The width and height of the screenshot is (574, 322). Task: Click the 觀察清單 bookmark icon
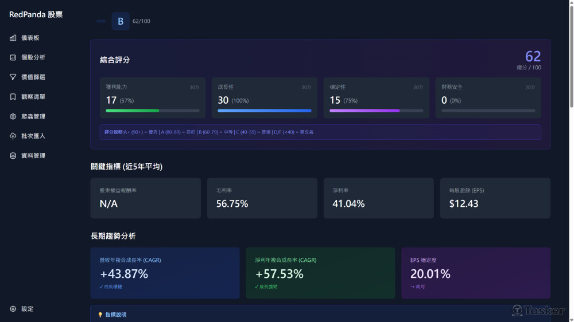point(13,96)
